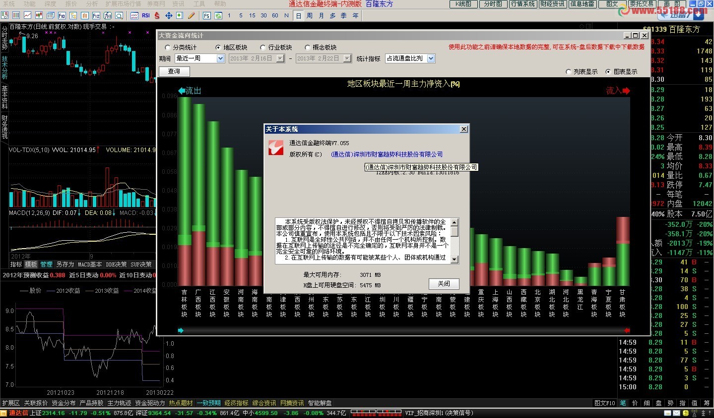Open the 报价 menu

[71, 4]
